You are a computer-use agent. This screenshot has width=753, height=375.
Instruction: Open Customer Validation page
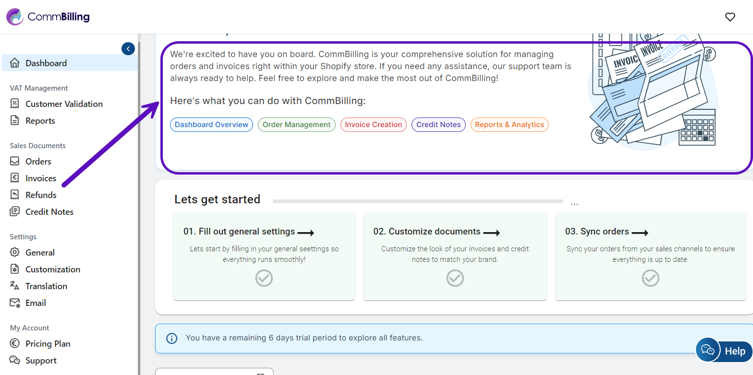tap(64, 104)
